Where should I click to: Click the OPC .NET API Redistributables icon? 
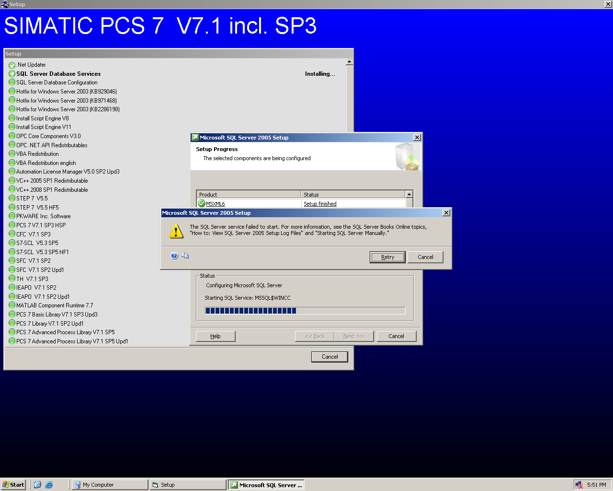12,145
